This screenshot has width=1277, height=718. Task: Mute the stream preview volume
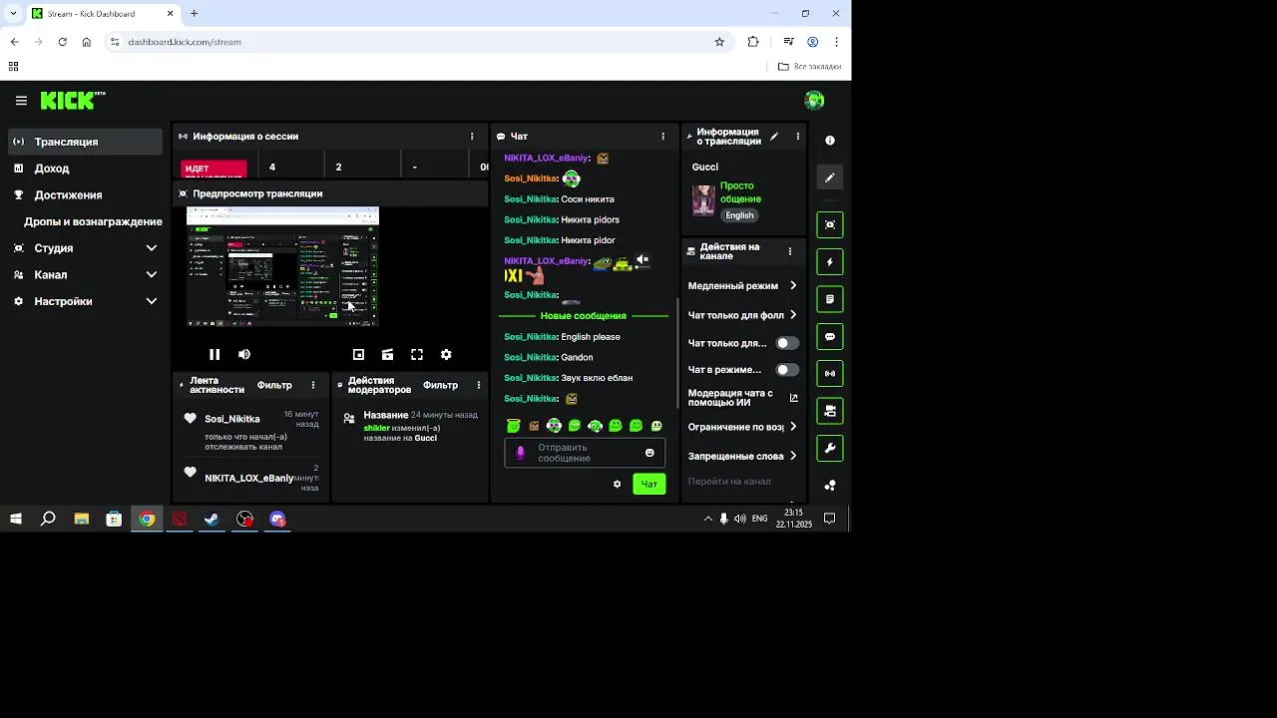tap(244, 354)
